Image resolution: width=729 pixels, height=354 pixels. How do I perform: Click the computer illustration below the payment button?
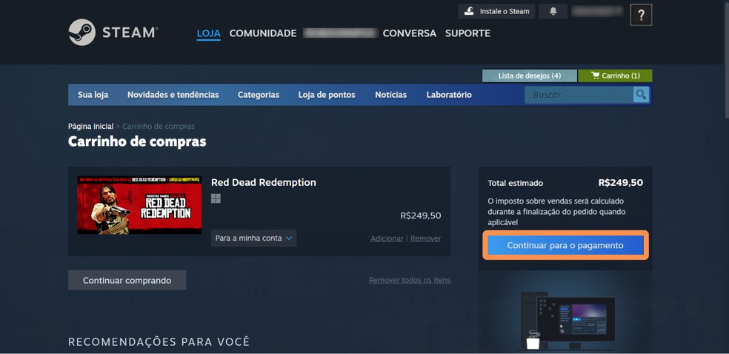coord(565,321)
